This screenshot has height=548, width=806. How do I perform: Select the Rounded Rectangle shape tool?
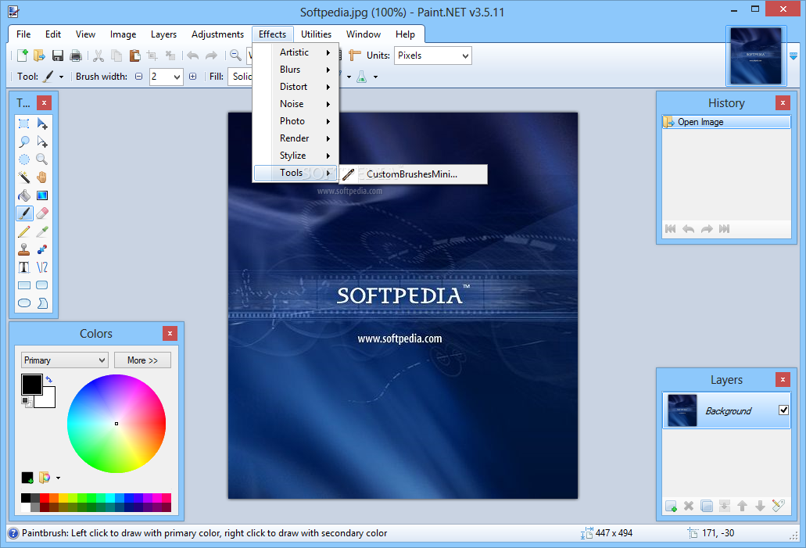click(x=42, y=285)
